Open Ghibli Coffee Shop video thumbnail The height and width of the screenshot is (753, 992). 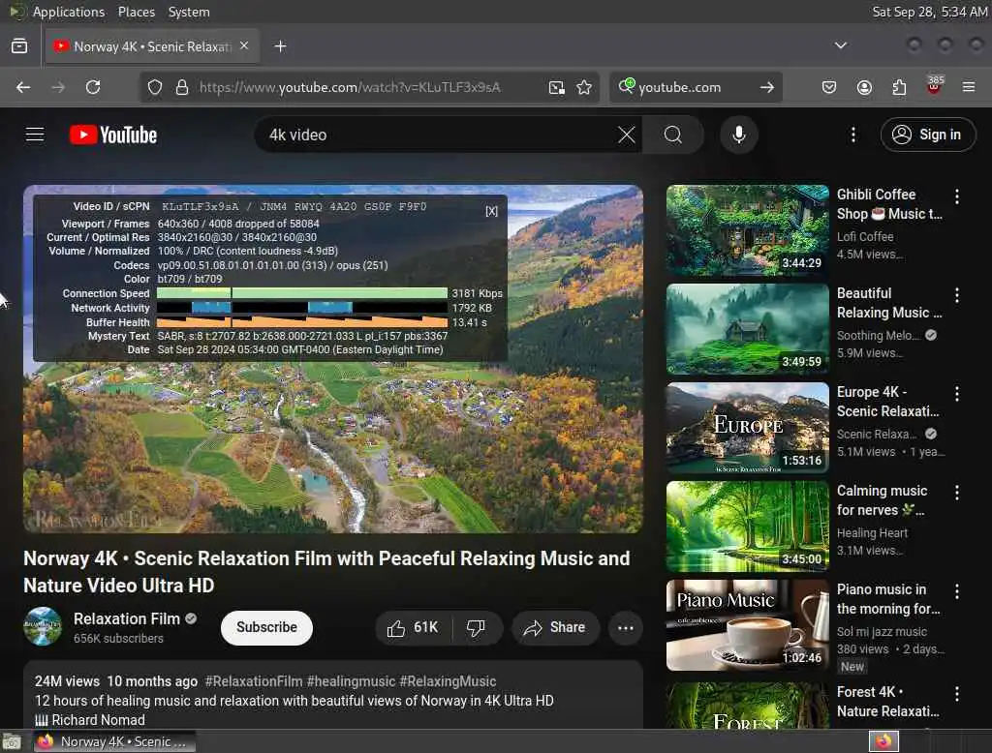[x=748, y=230]
